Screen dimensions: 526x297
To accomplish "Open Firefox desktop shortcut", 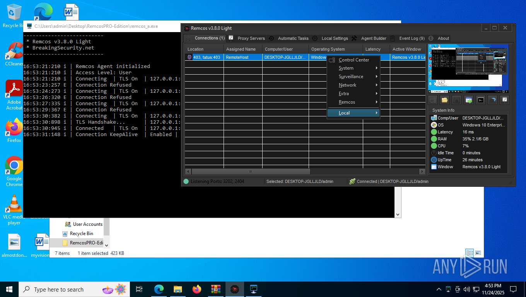I will [x=14, y=130].
